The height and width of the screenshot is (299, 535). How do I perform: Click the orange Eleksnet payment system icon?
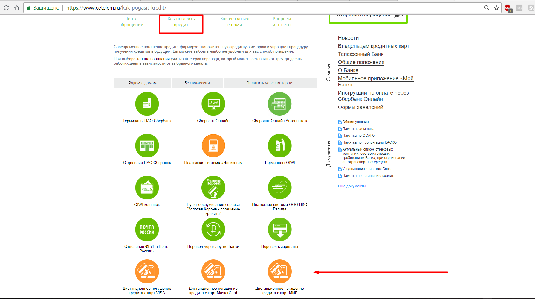pyautogui.click(x=213, y=146)
